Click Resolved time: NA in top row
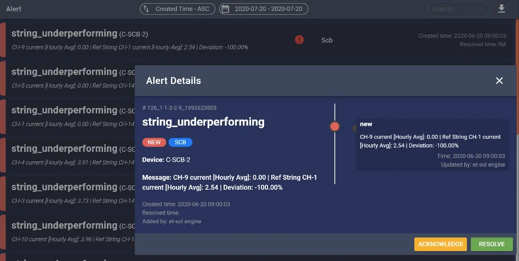Image resolution: width=519 pixels, height=261 pixels. click(x=483, y=44)
